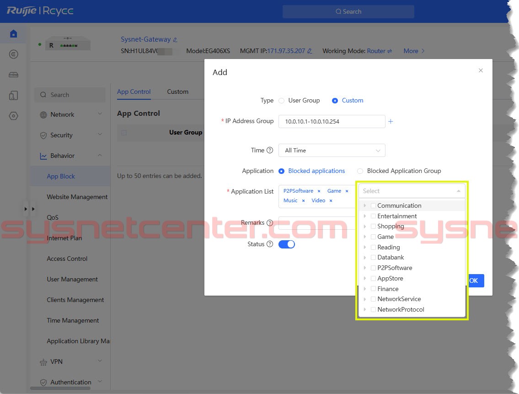Click the Home icon in the left sidebar
Viewport: 519px width, 394px height.
pos(13,33)
